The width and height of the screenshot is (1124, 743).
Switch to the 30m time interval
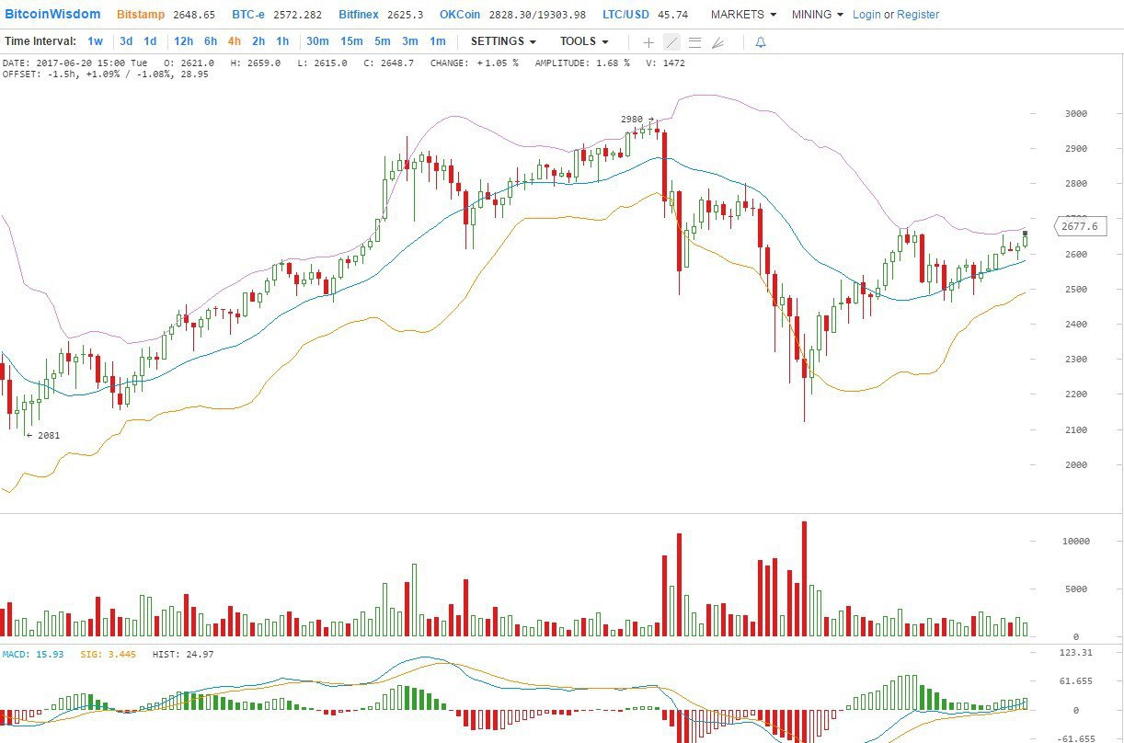318,41
